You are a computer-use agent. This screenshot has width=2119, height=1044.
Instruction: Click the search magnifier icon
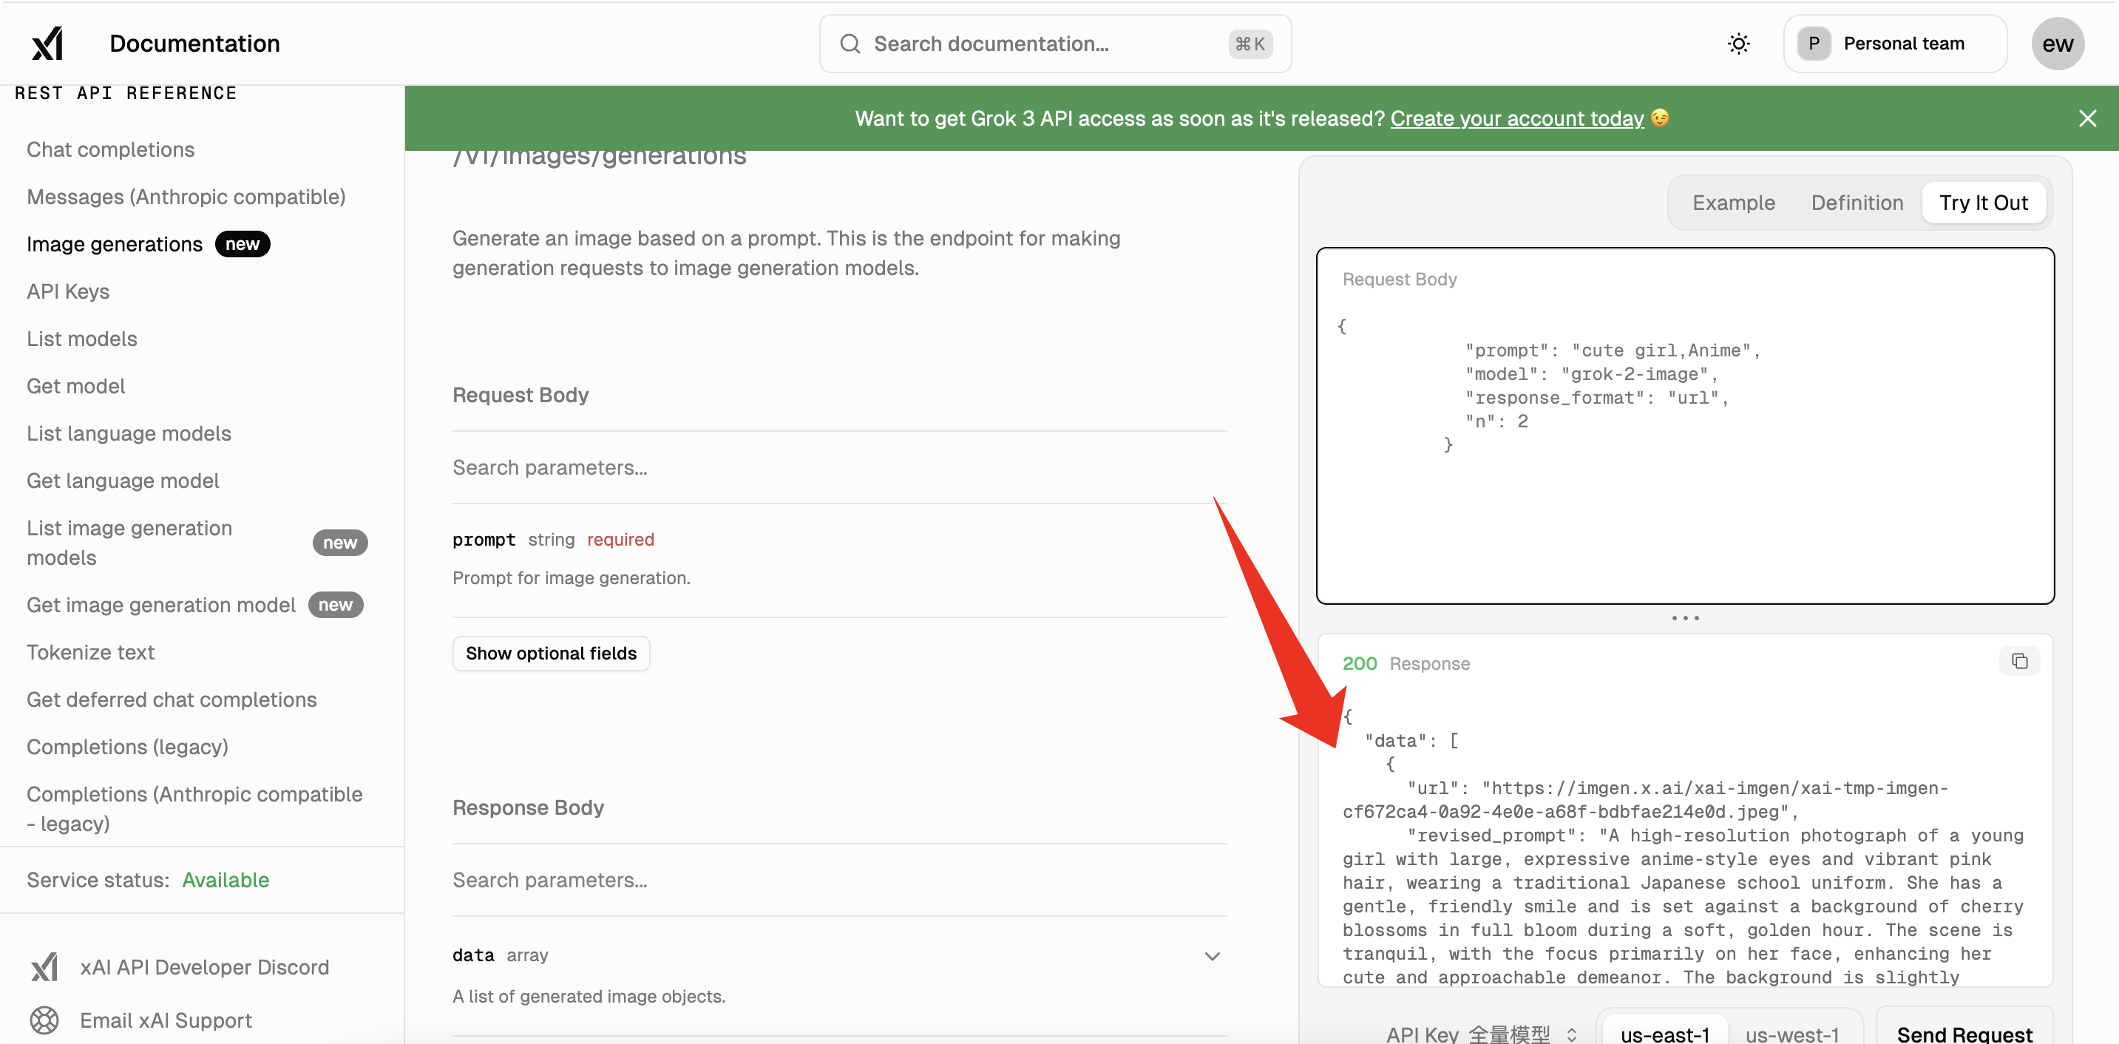850,44
